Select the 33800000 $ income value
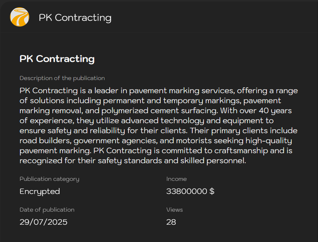The width and height of the screenshot is (318, 242). 190,191
